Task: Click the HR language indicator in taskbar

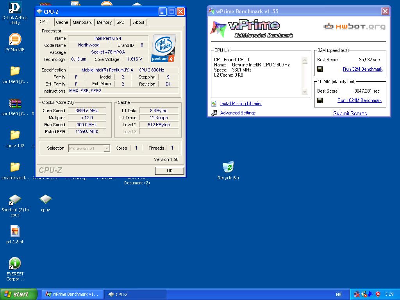Action: [x=339, y=295]
